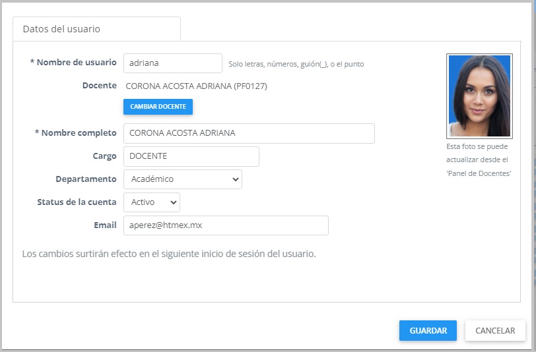
Task: Click the Email input field
Action: coord(225,225)
